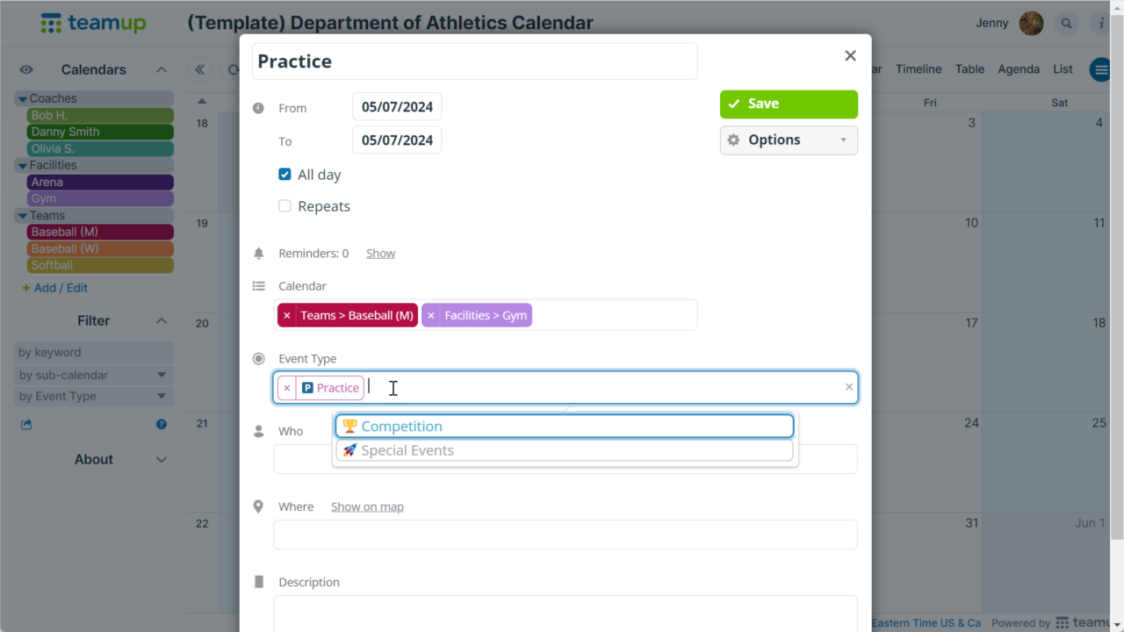This screenshot has height=632, width=1124.
Task: Click the Where input field
Action: point(565,535)
